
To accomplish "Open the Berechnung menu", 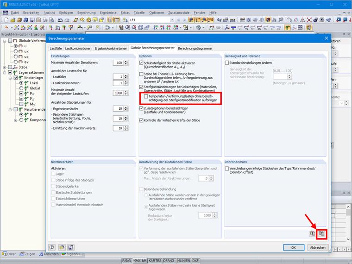I will [x=87, y=13].
